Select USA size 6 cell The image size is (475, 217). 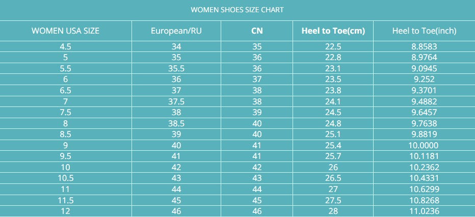point(65,79)
